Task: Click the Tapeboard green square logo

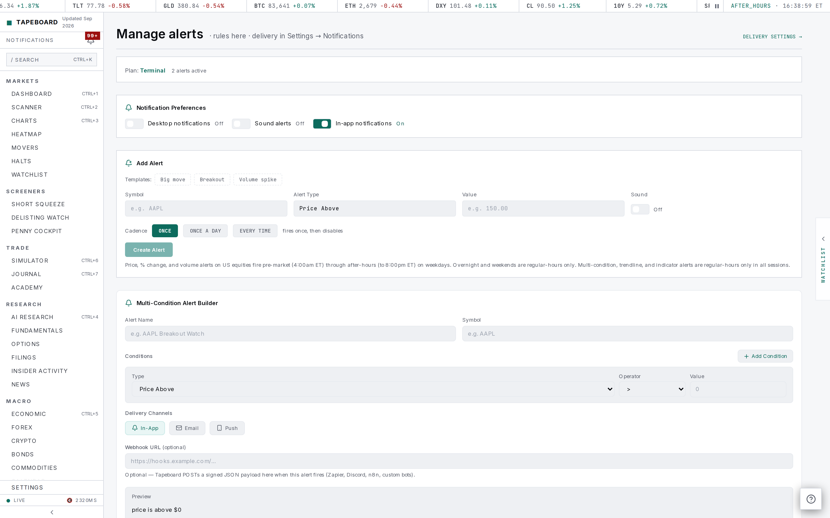Action: pos(9,23)
